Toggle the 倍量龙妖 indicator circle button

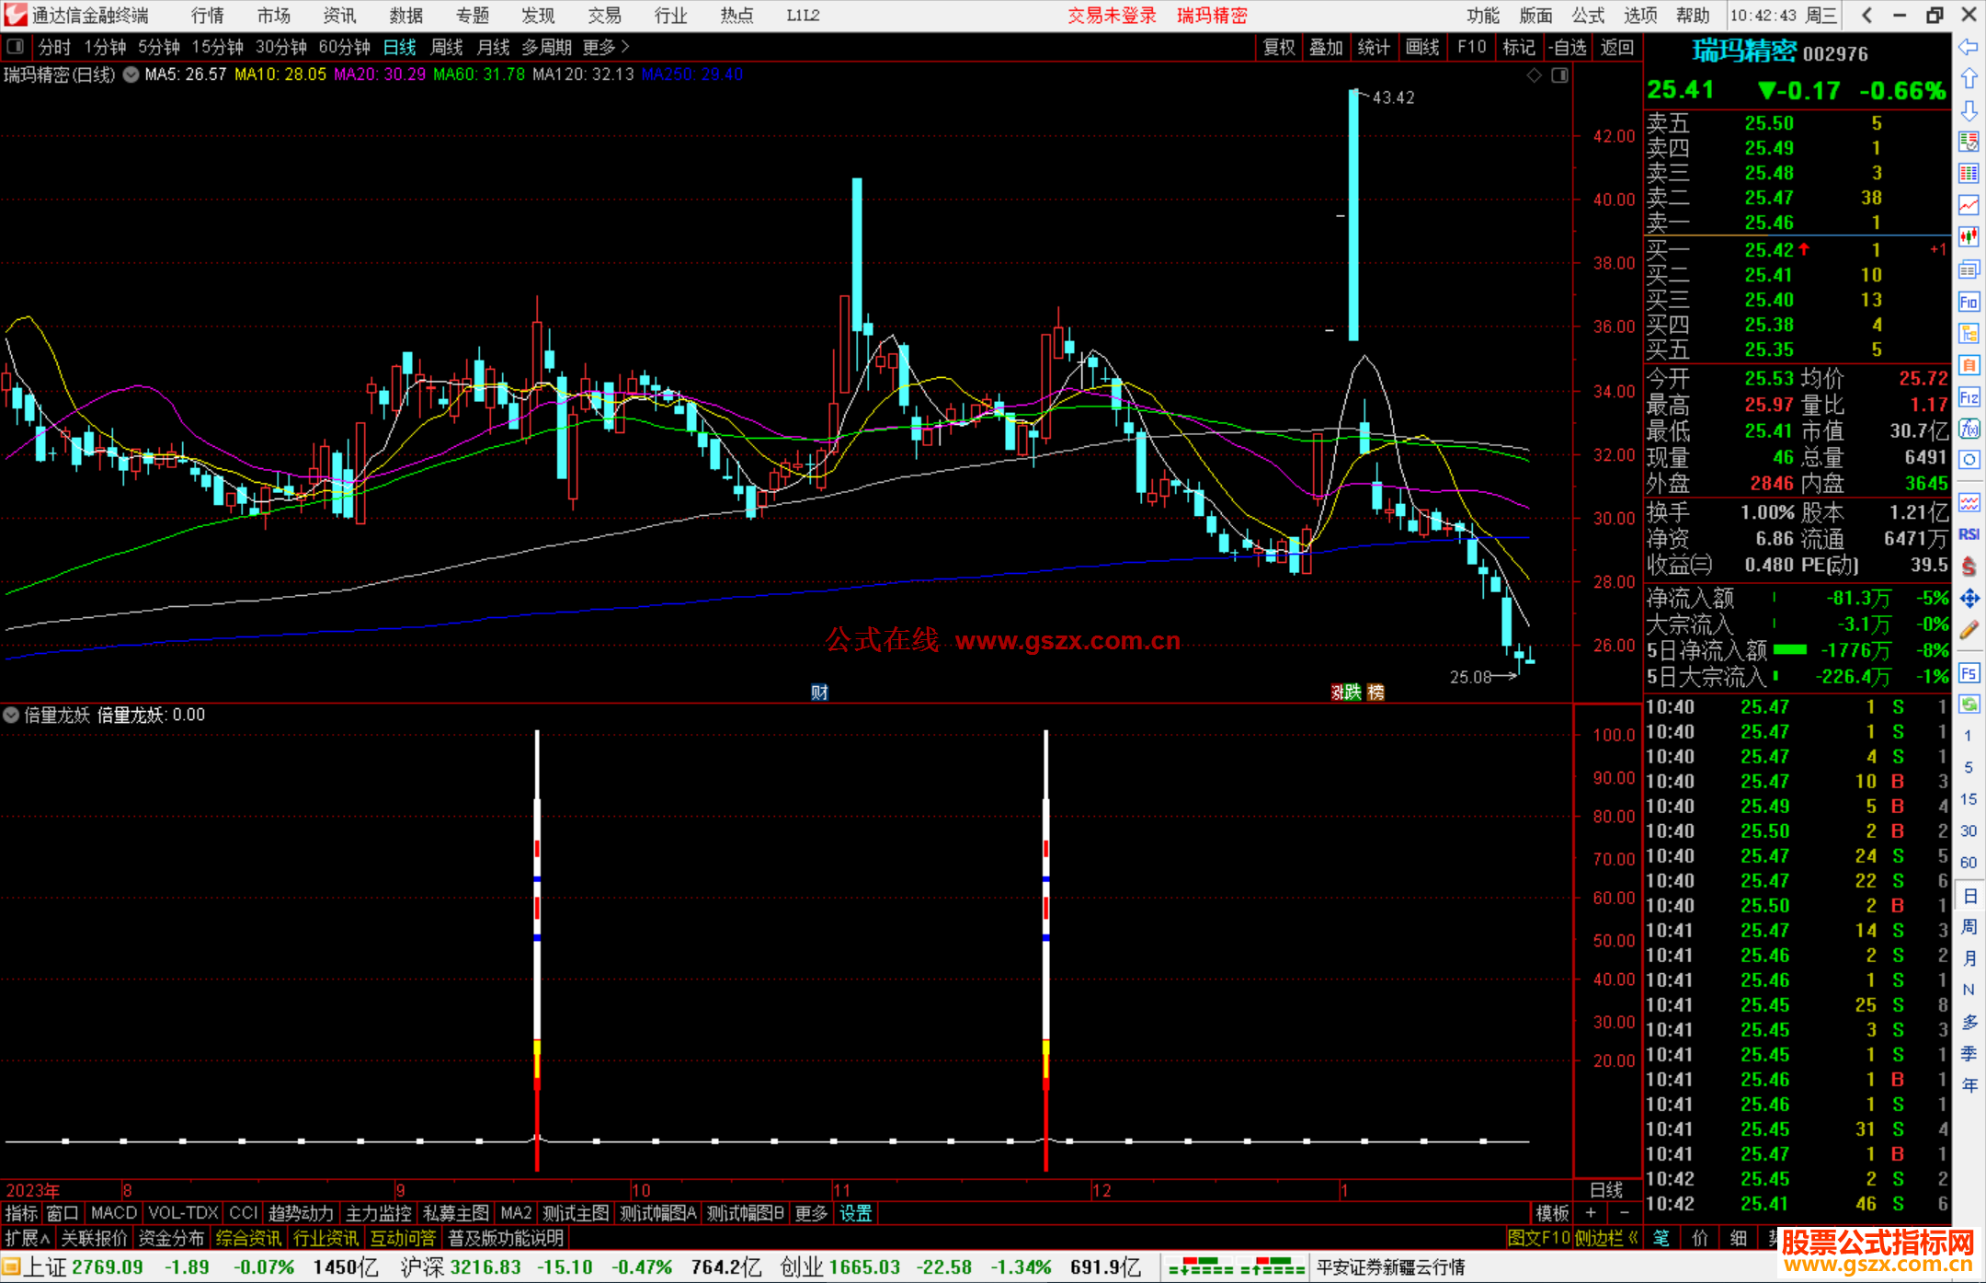tap(11, 715)
